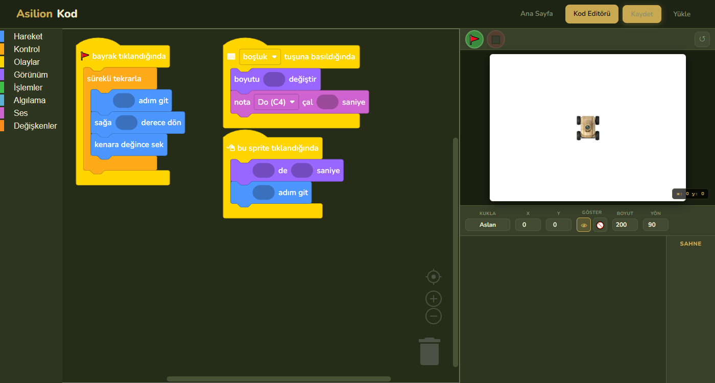The height and width of the screenshot is (383, 715).
Task: Open the Değişkenler block category
Action: [35, 126]
